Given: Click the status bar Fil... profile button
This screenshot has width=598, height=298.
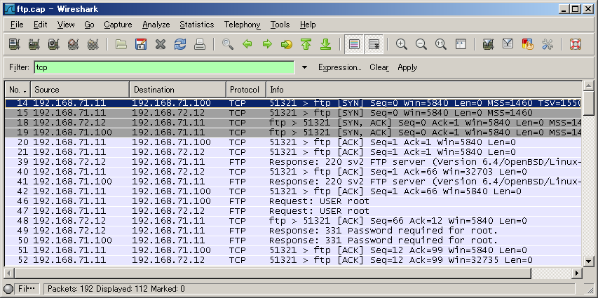Looking at the screenshot, I should [x=26, y=289].
